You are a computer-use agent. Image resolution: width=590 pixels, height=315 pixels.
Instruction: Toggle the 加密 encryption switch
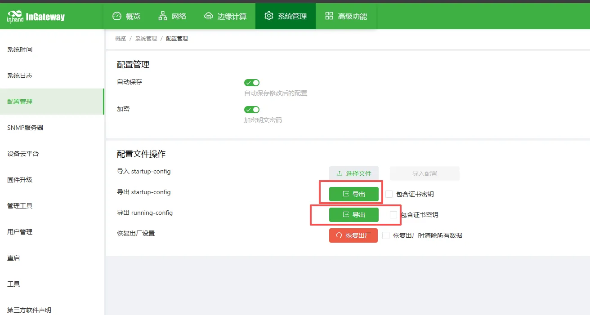[252, 110]
